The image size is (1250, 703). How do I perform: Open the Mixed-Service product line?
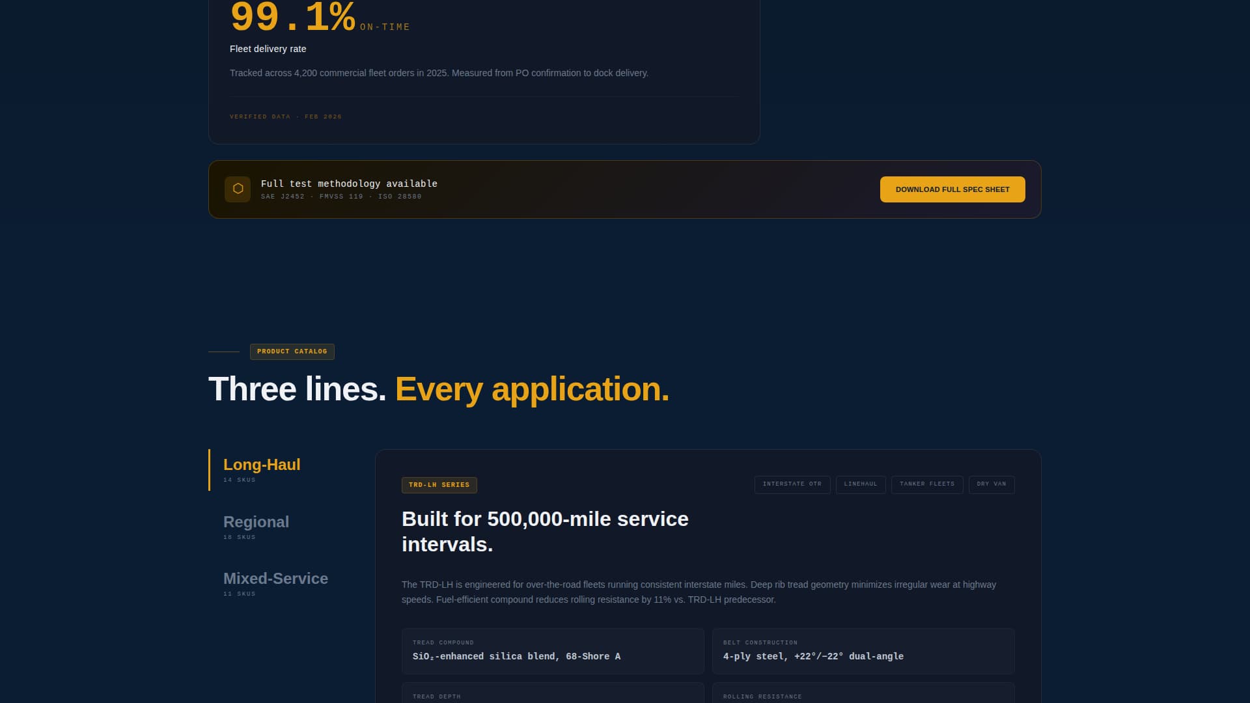tap(275, 578)
